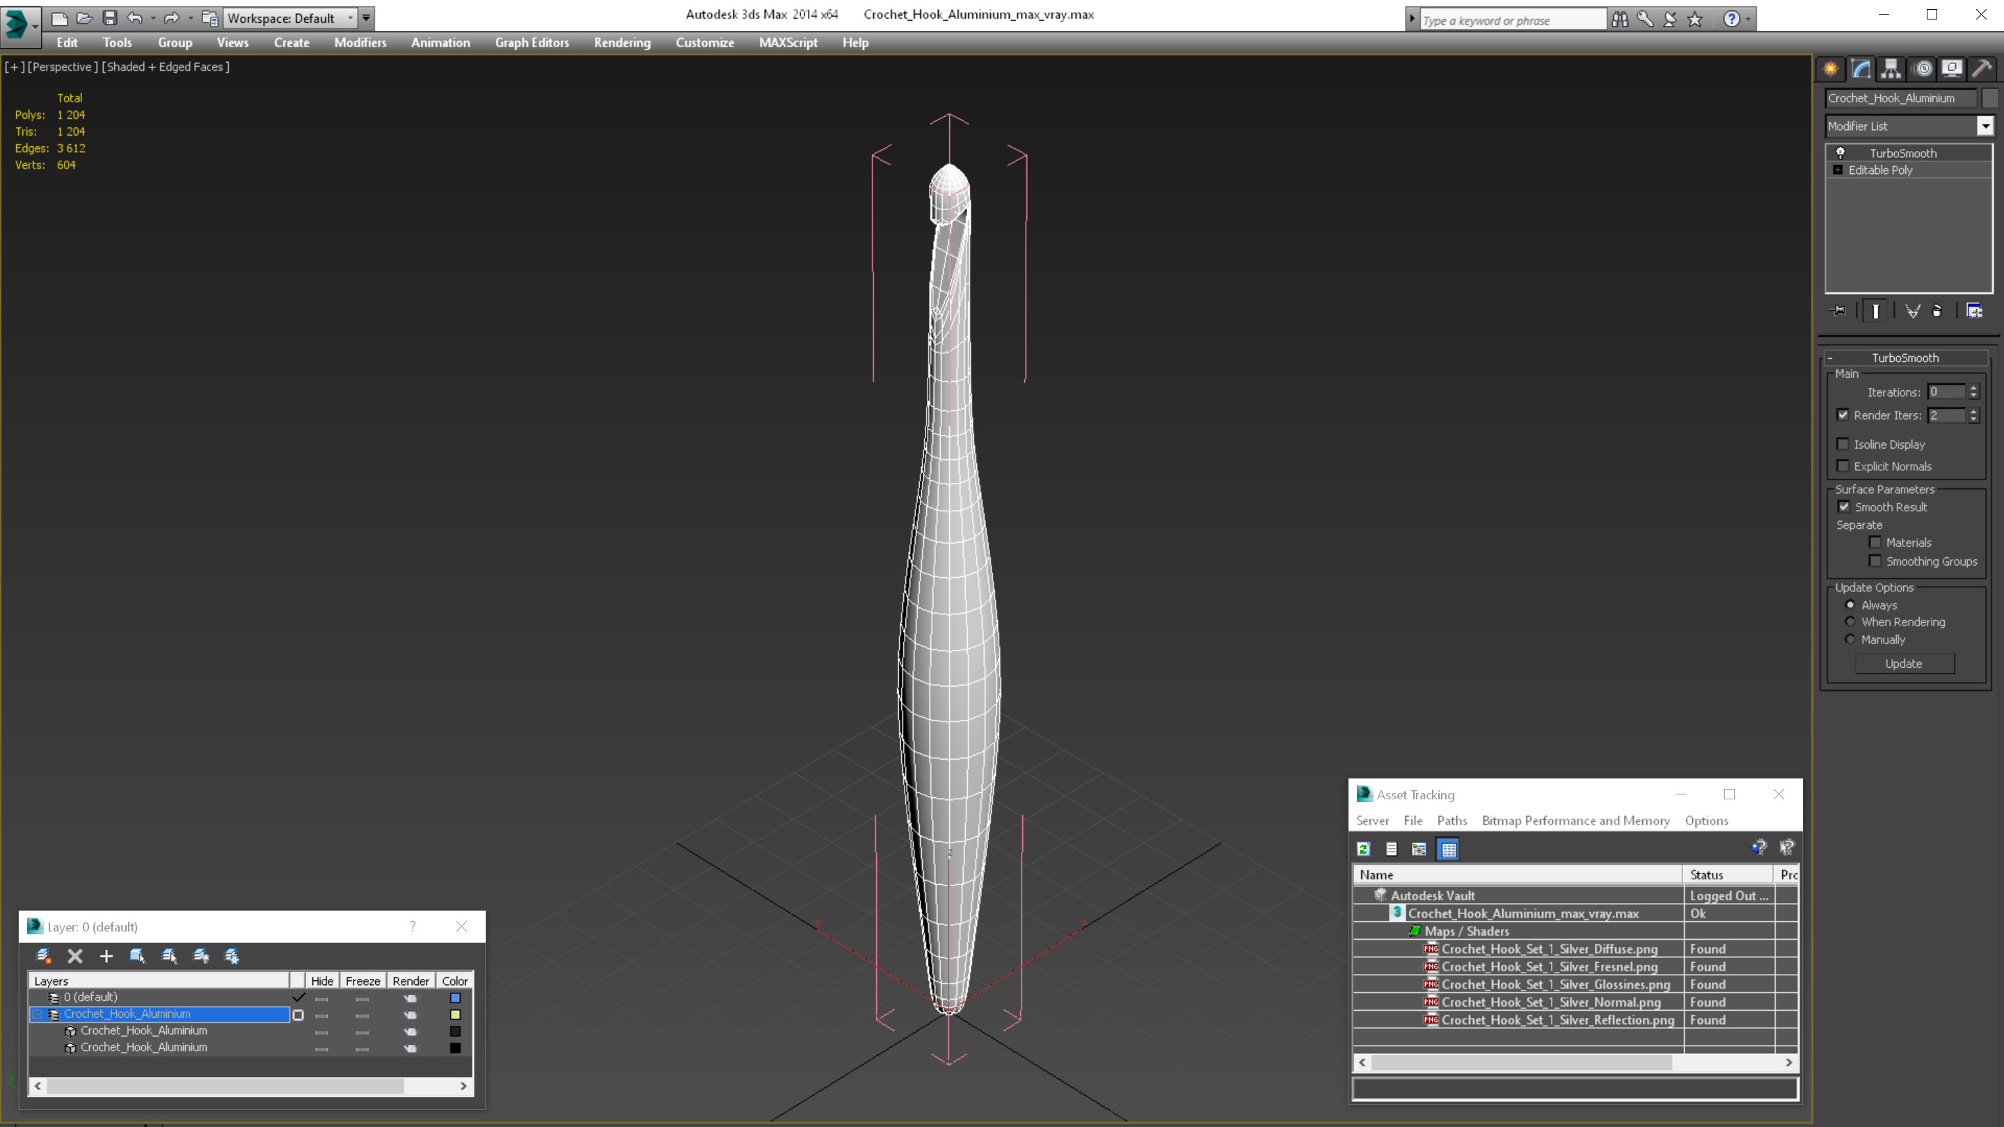Open the Rendering menu

[622, 42]
